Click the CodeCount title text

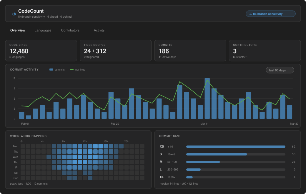tap(31, 11)
